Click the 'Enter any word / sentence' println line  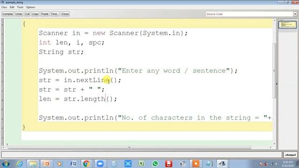tap(138, 70)
